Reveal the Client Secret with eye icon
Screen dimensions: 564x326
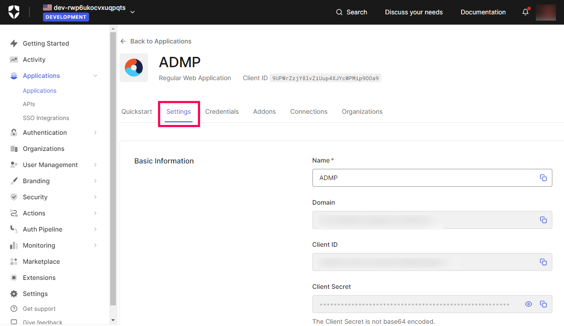coord(529,304)
